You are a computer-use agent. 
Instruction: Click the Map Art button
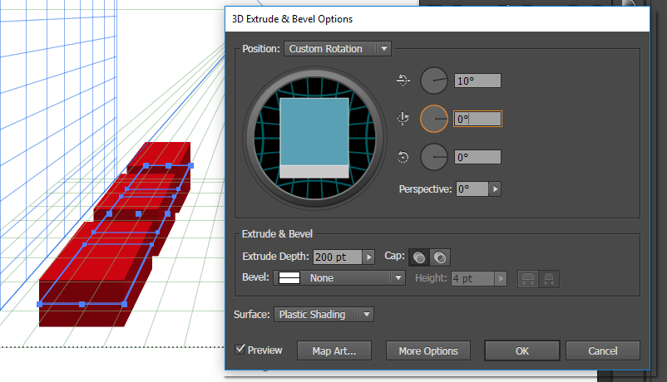[x=334, y=350]
